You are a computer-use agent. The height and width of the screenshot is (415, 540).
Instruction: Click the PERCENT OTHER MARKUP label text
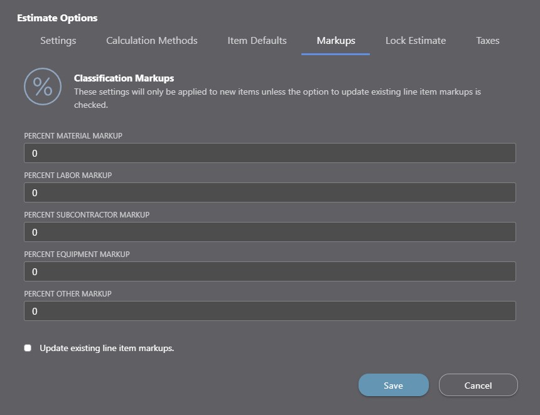(68, 293)
